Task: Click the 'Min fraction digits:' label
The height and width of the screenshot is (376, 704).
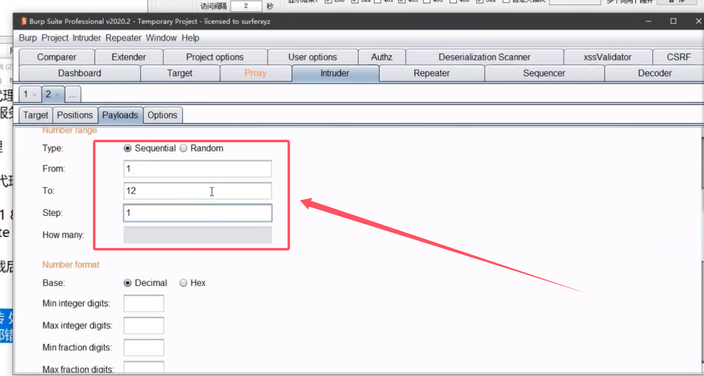Action: 77,348
